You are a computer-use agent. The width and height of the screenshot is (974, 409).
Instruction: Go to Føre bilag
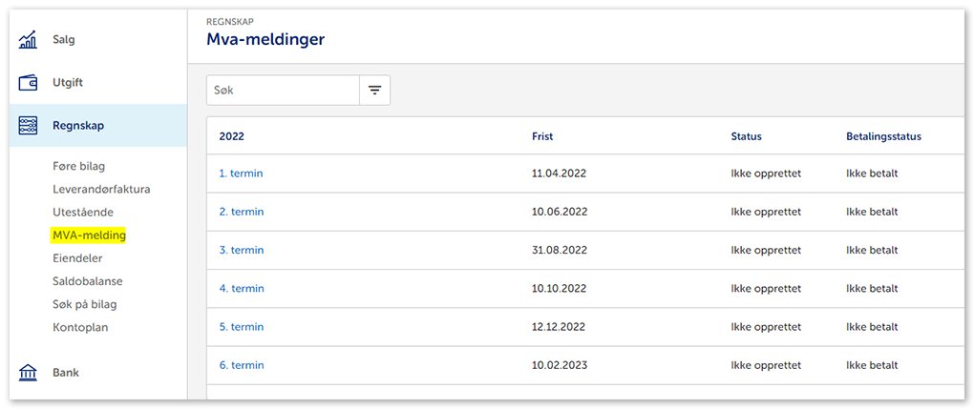click(x=79, y=166)
